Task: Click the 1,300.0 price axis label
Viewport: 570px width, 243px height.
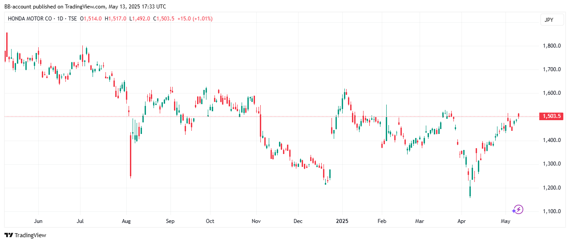Action: coord(551,164)
